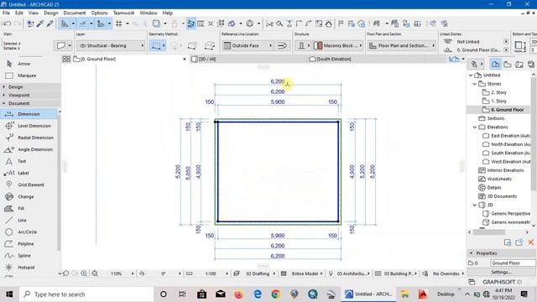The image size is (537, 302).
Task: Choose the Dimension tool
Action: pos(29,114)
